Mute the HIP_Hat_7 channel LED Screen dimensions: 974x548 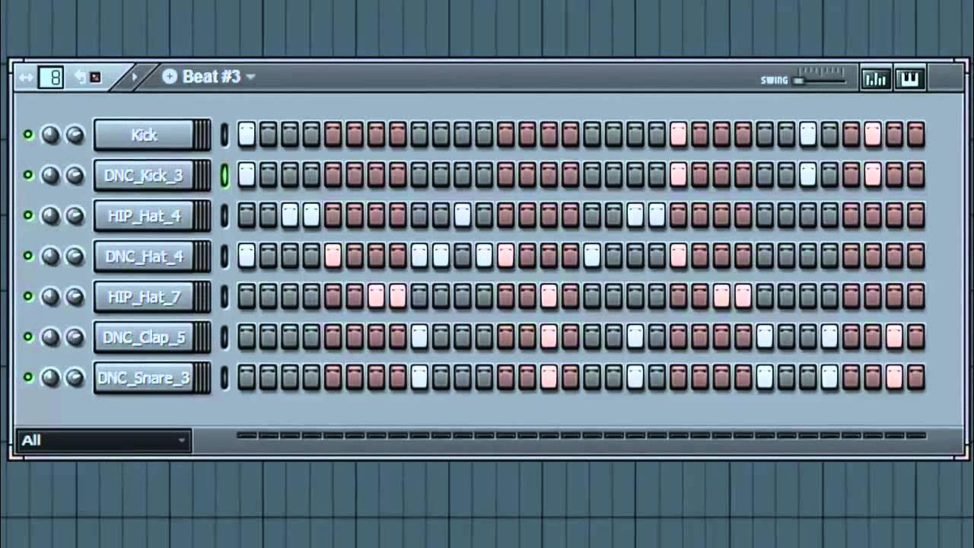pos(28,296)
